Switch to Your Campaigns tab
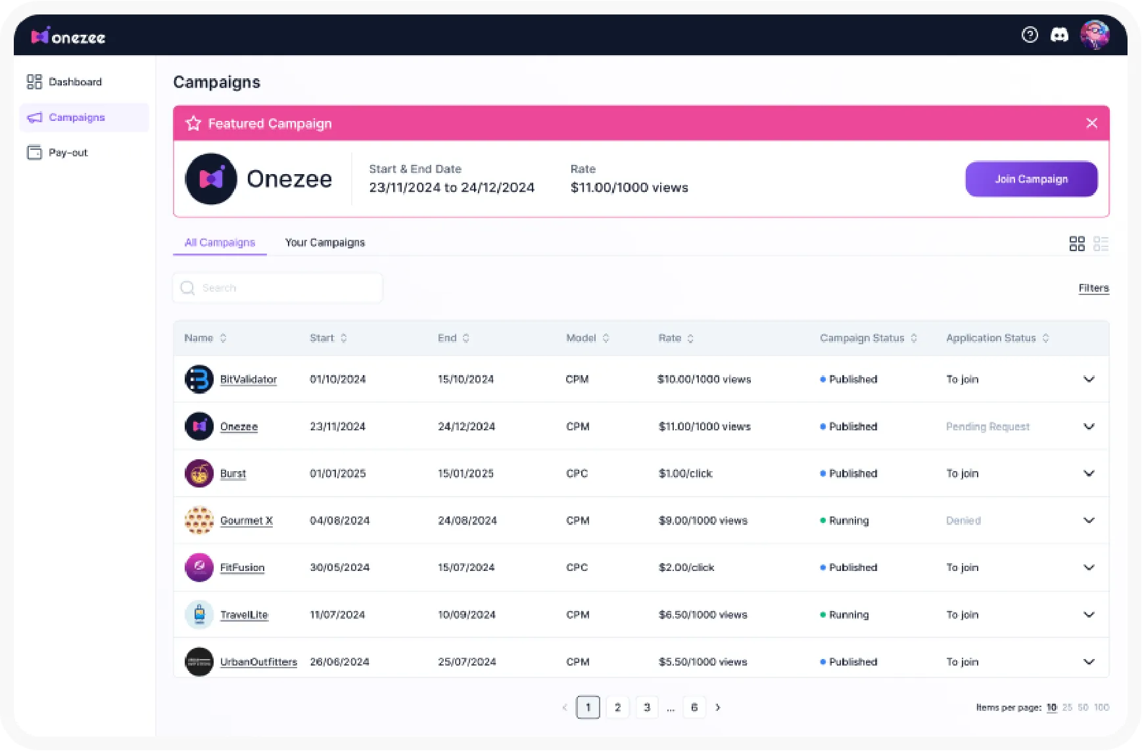Image resolution: width=1142 pixels, height=751 pixels. [x=325, y=242]
